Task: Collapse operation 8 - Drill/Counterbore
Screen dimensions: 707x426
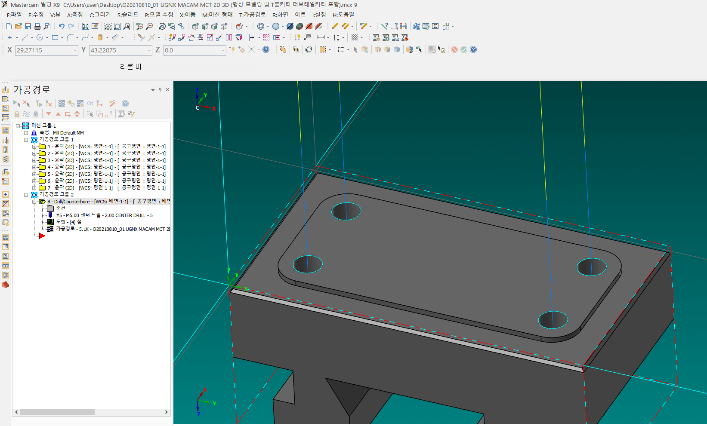Action: [34, 202]
